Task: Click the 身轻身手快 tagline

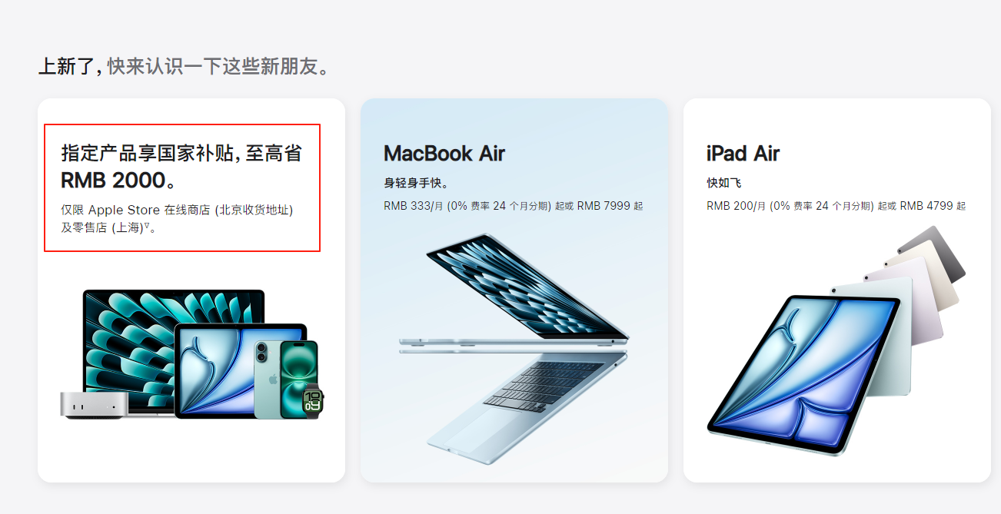Action: coord(416,183)
